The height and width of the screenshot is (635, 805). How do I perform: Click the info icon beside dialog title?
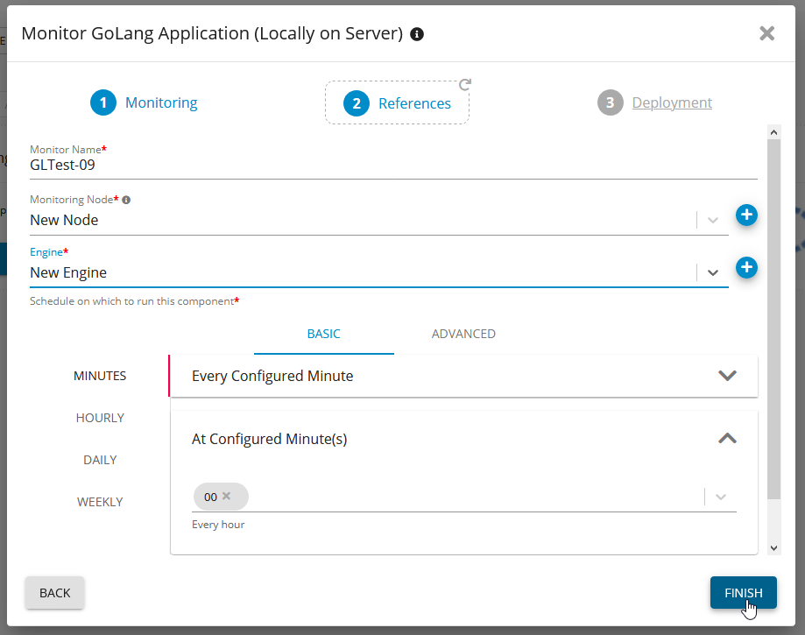[417, 34]
